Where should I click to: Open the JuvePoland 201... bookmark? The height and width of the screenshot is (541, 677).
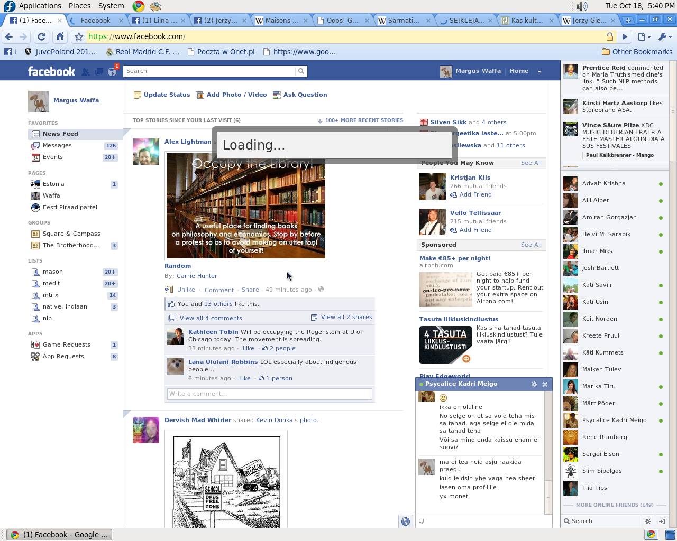click(60, 52)
